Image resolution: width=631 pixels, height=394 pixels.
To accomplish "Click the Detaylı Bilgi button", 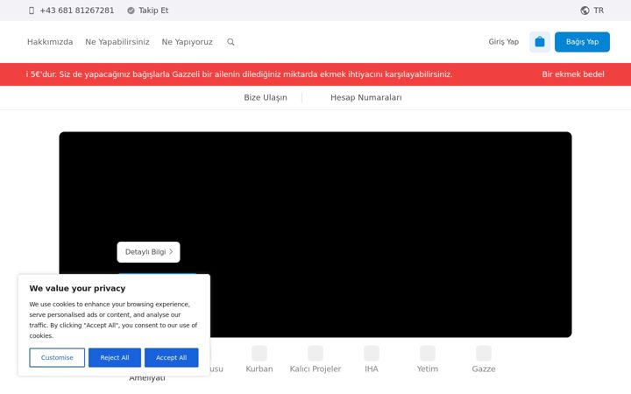I will click(148, 252).
